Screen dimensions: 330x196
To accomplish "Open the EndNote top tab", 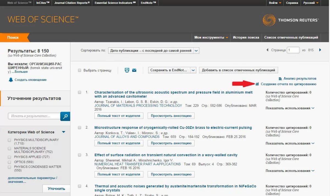I will click(148, 3).
